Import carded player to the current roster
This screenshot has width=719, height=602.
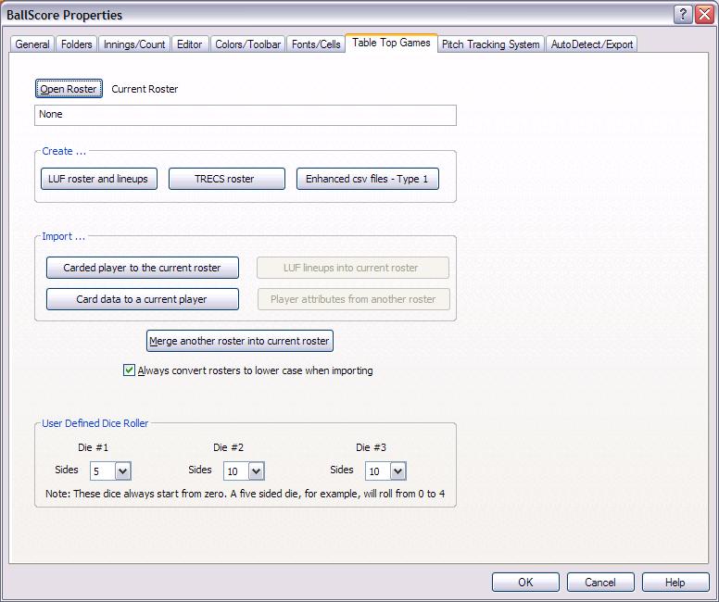click(x=142, y=268)
